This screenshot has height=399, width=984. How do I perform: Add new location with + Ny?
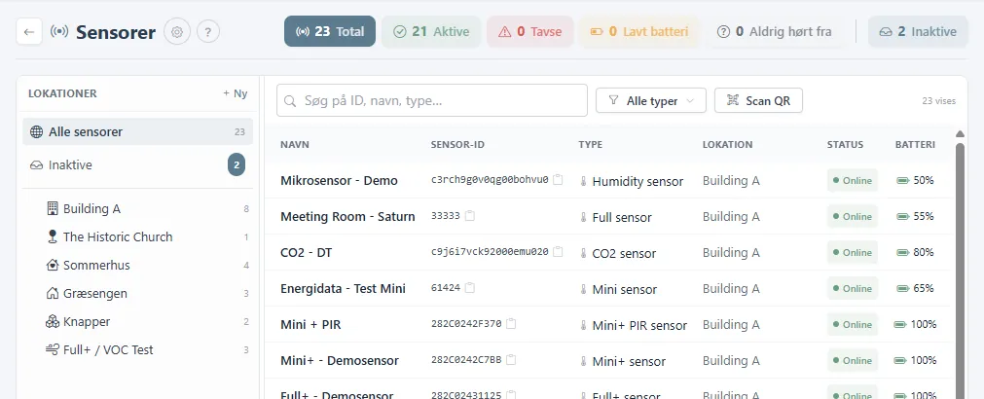tap(236, 93)
